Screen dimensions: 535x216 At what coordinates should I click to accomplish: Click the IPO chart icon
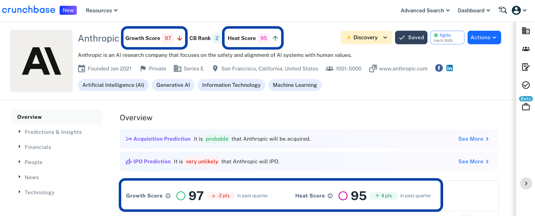(129, 162)
